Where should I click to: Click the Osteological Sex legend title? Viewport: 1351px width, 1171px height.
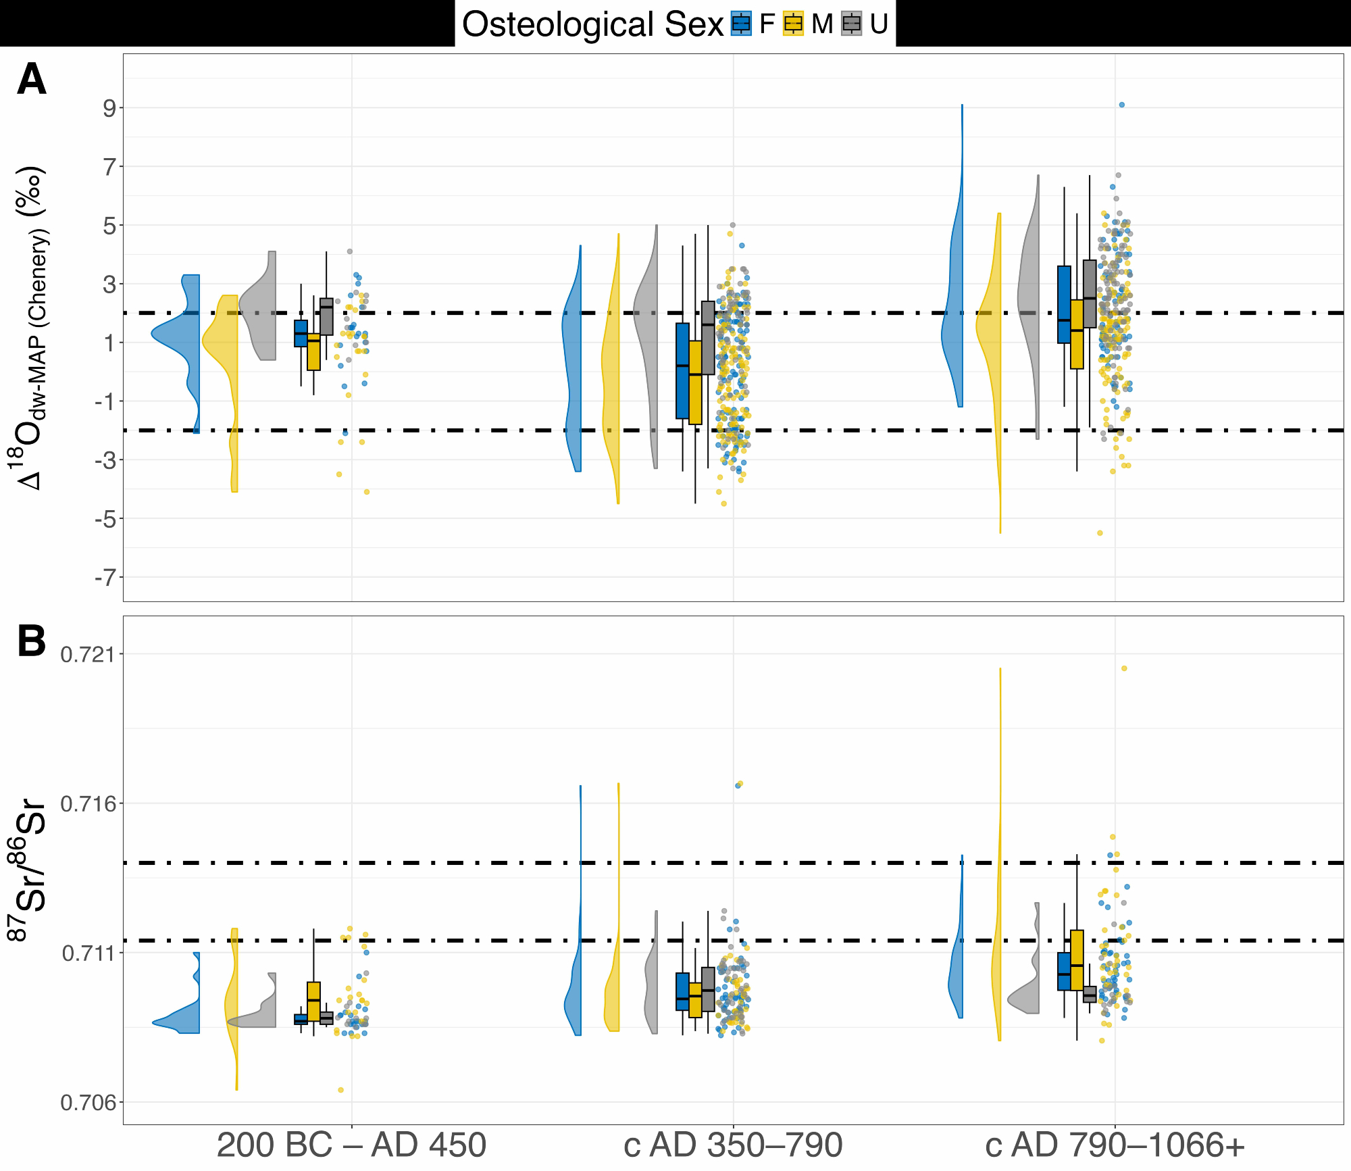(x=592, y=25)
